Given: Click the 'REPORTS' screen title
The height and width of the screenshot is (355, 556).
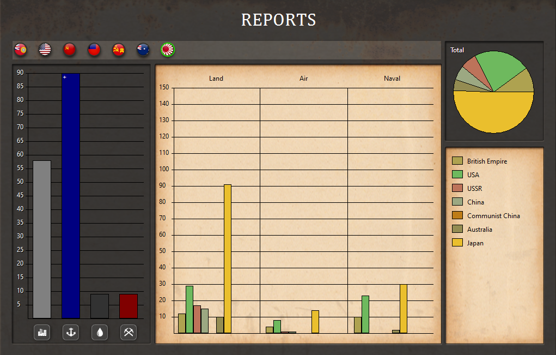Looking at the screenshot, I should click(x=278, y=20).
